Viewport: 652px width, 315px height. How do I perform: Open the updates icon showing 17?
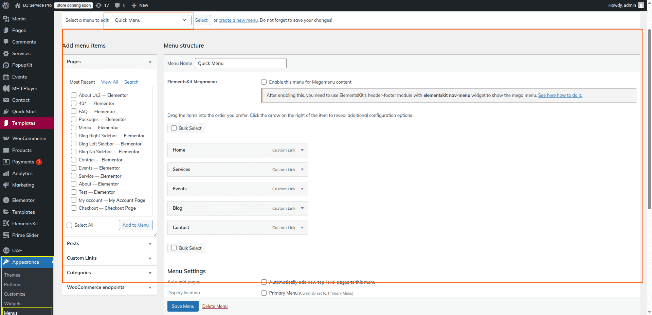[99, 5]
